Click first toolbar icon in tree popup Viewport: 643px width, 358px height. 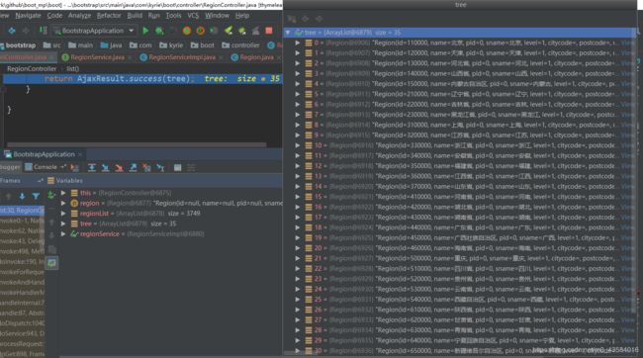point(292,19)
